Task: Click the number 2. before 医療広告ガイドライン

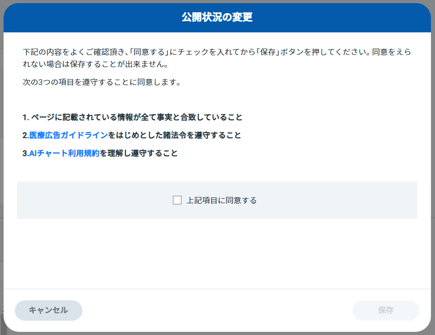Action: [x=26, y=135]
